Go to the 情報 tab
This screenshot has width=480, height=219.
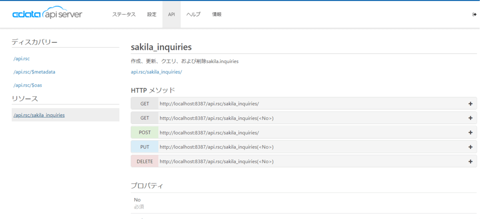click(217, 14)
